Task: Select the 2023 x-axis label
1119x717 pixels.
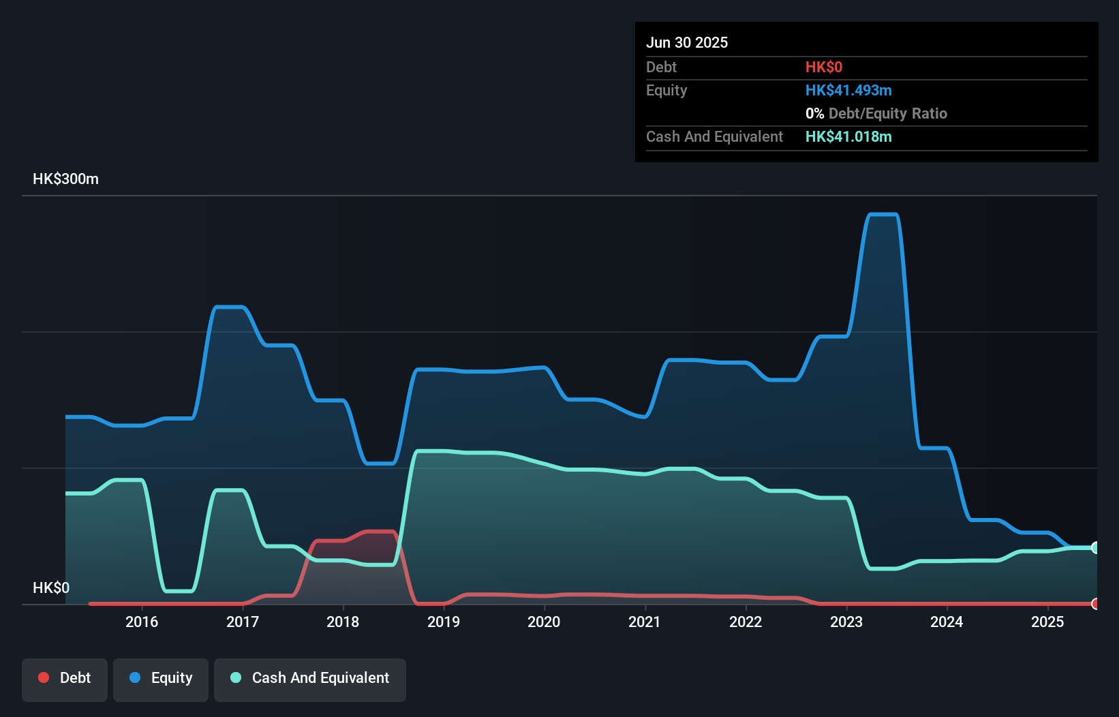Action: pyautogui.click(x=846, y=622)
